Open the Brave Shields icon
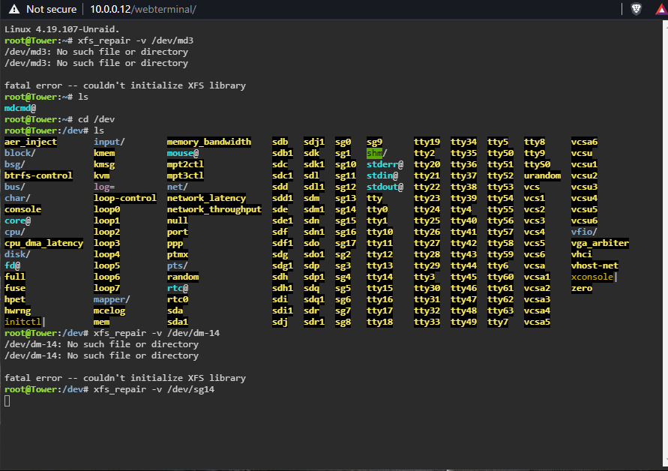668x471 pixels. click(636, 9)
